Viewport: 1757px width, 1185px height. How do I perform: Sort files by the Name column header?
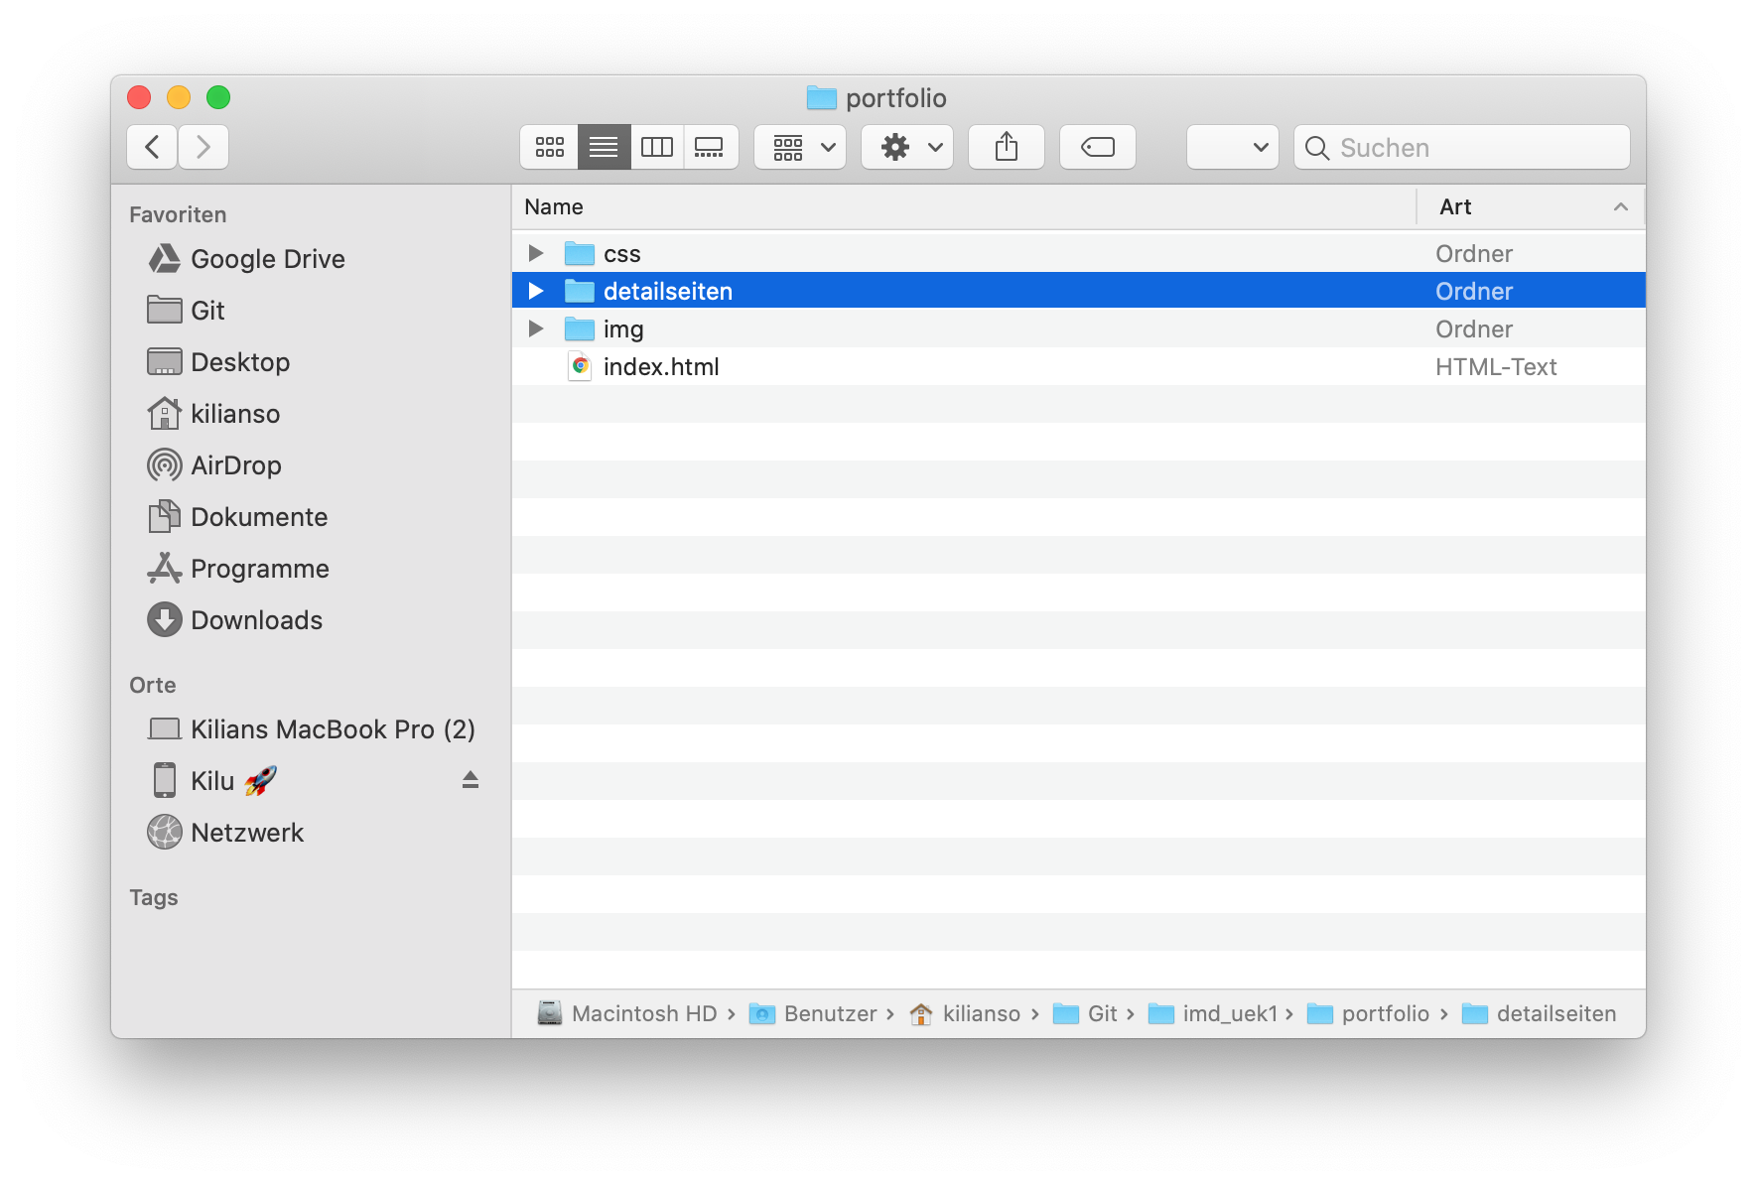coord(554,206)
